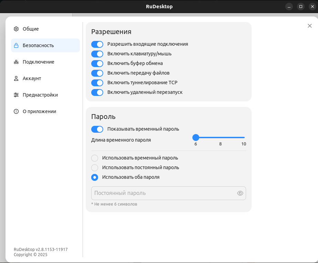This screenshot has width=318, height=263.
Task: Select Использовать оба пароля radio button
Action: coord(95,177)
